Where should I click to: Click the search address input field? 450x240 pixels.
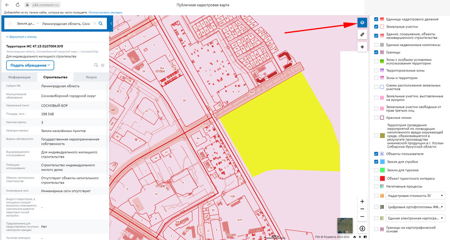click(x=66, y=24)
